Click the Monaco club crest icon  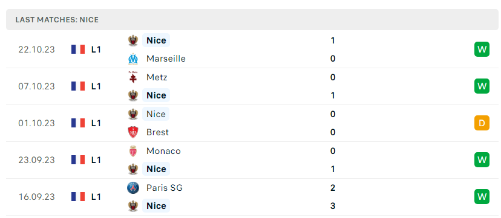point(133,151)
